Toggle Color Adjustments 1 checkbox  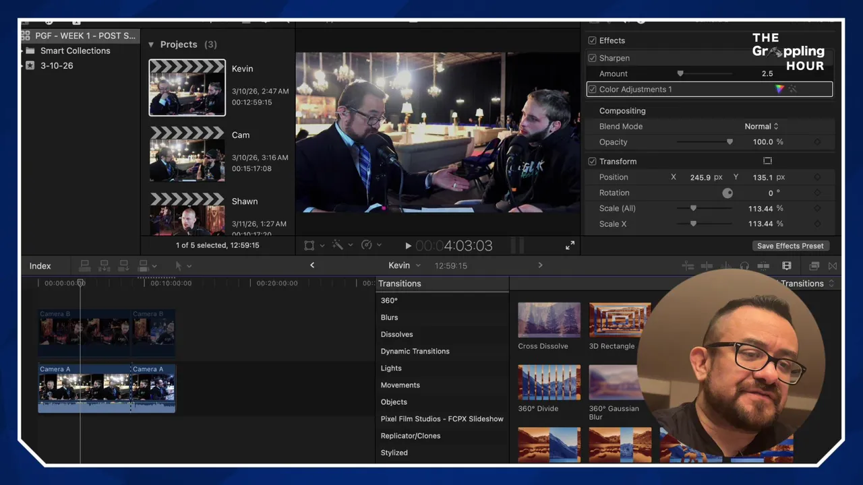tap(592, 89)
